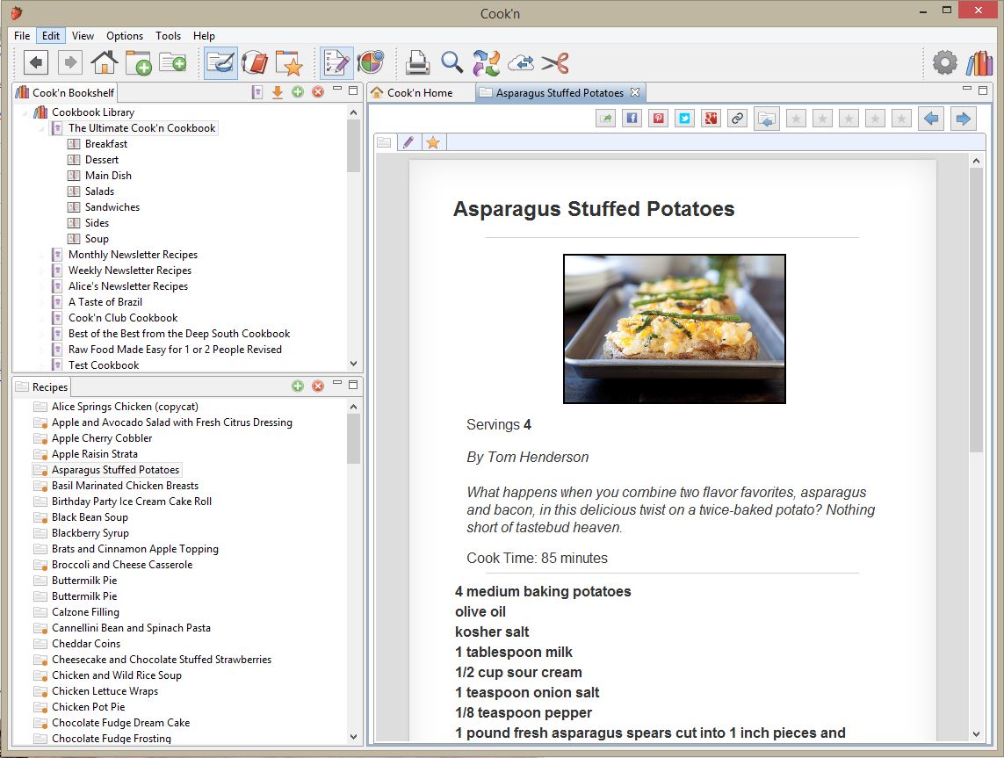Viewport: 1004px width, 758px height.
Task: Open the Apple Cherry Cobbler recipe
Action: click(102, 438)
